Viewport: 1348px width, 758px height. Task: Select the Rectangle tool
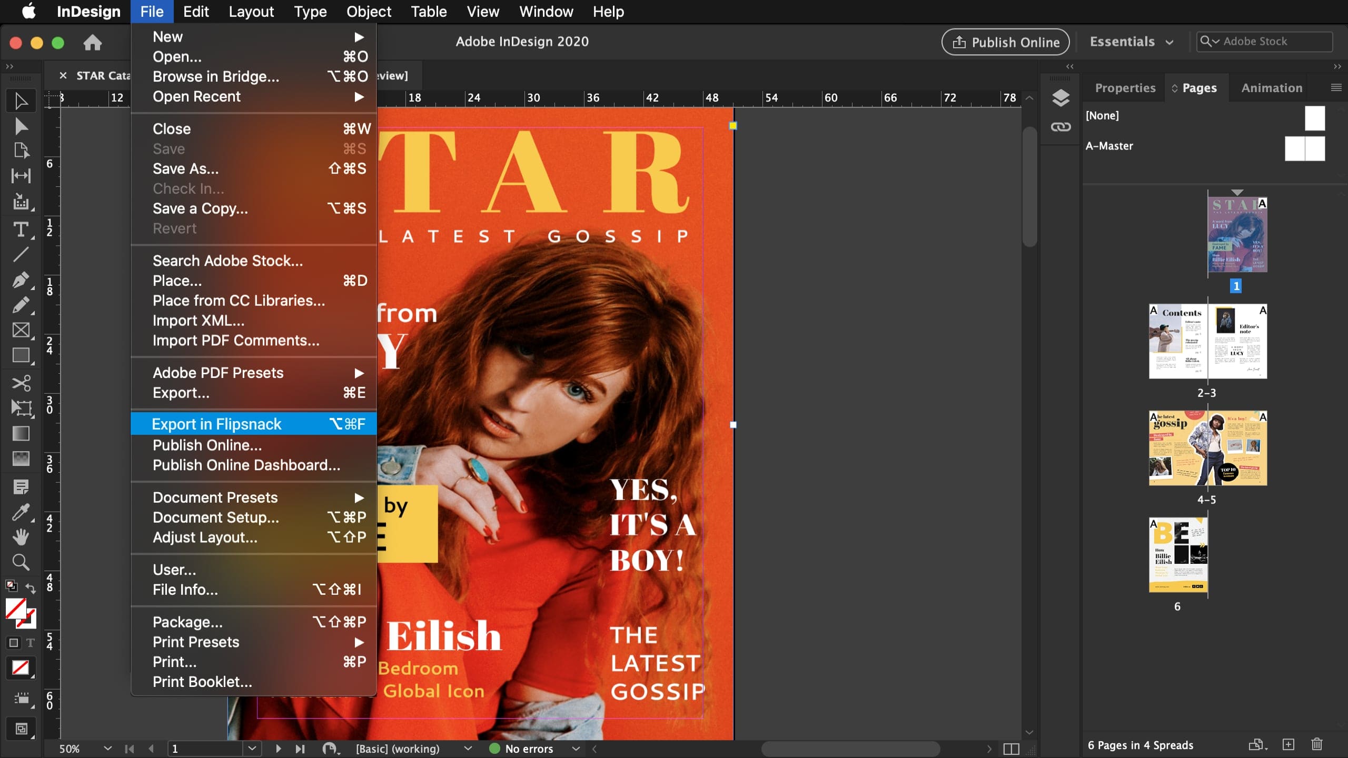(21, 356)
